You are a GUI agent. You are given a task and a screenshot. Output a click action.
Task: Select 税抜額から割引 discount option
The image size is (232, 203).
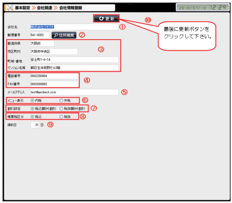point(61,108)
